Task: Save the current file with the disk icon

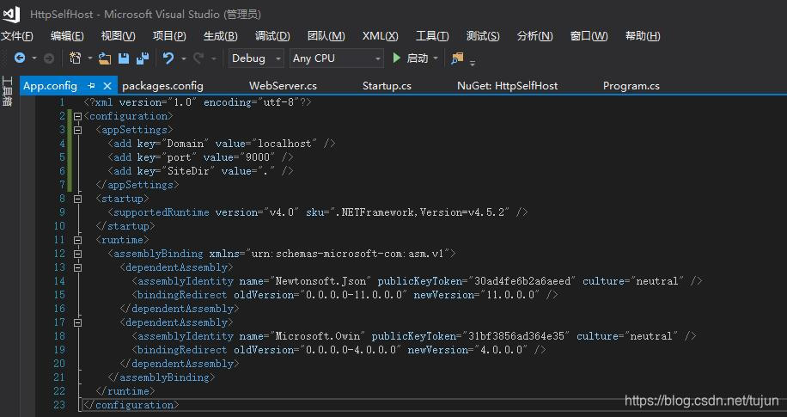Action: pos(124,58)
